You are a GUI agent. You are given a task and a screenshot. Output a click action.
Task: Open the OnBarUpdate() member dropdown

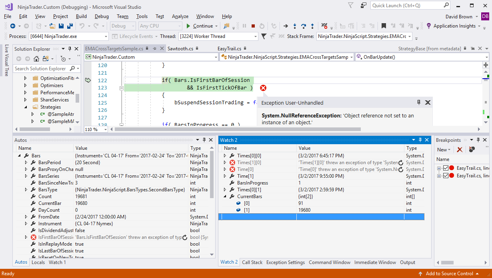tap(422, 57)
